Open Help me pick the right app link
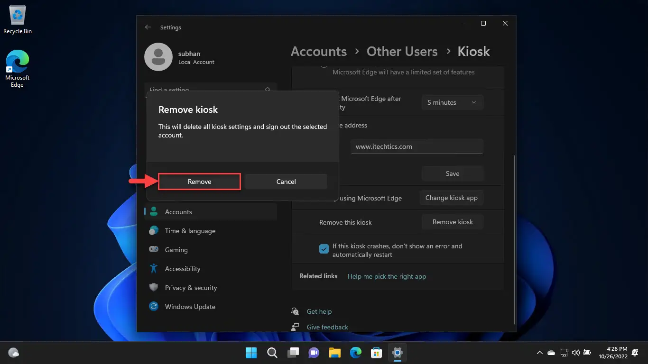The image size is (648, 364). (x=387, y=276)
